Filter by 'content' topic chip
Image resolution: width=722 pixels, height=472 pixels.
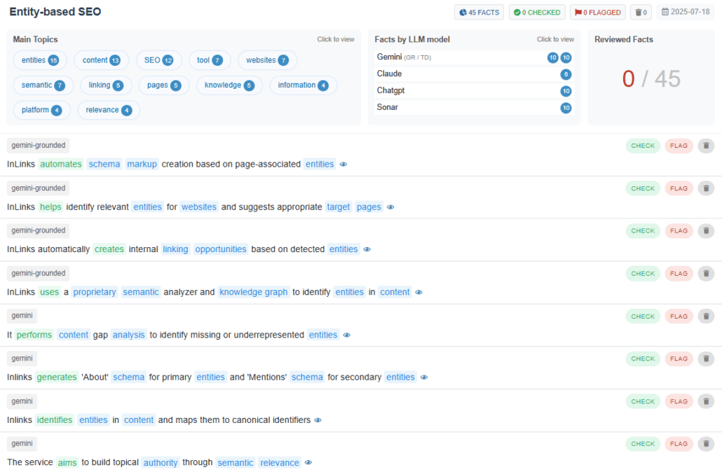pos(102,60)
